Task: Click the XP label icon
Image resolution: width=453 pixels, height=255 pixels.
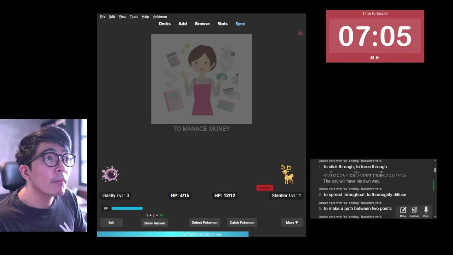Action: pos(105,209)
